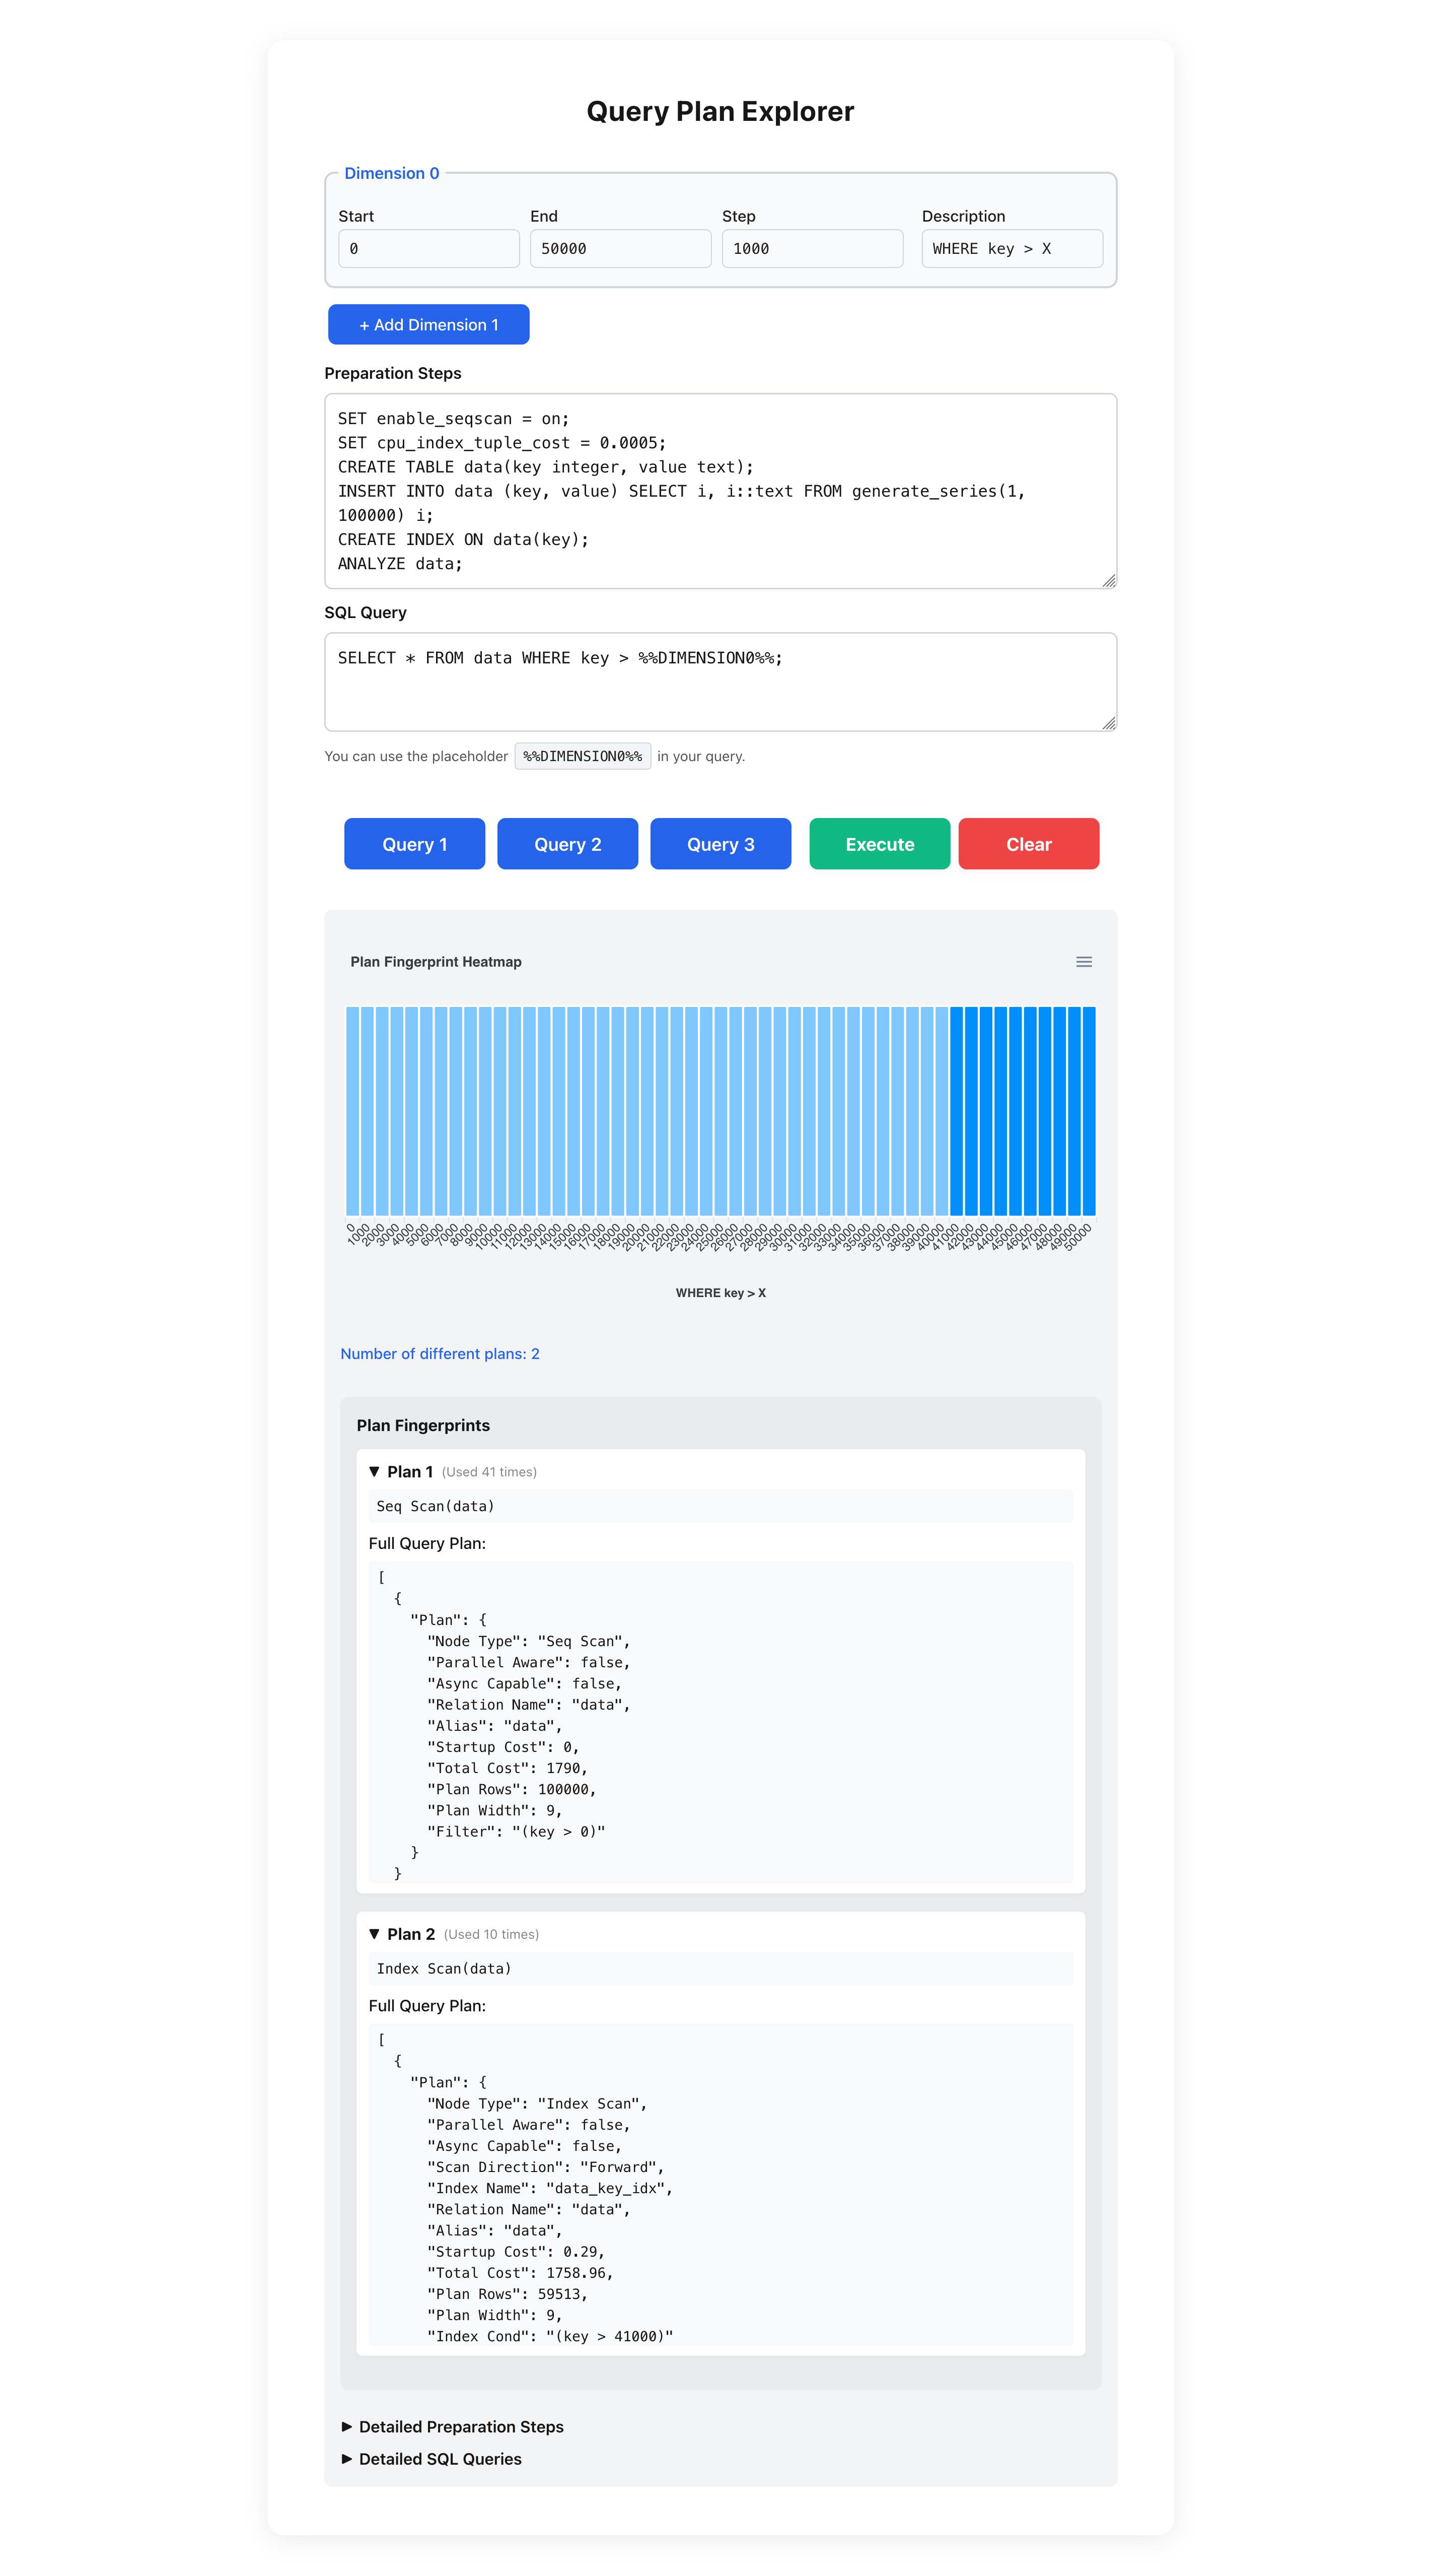Click the 'Plan Fingerprints' heading
Viewport: 1442px width, 2576px height.
(424, 1426)
